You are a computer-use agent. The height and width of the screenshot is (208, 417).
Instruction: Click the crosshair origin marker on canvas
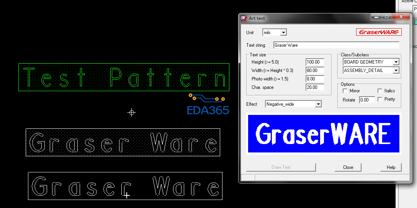tap(131, 113)
